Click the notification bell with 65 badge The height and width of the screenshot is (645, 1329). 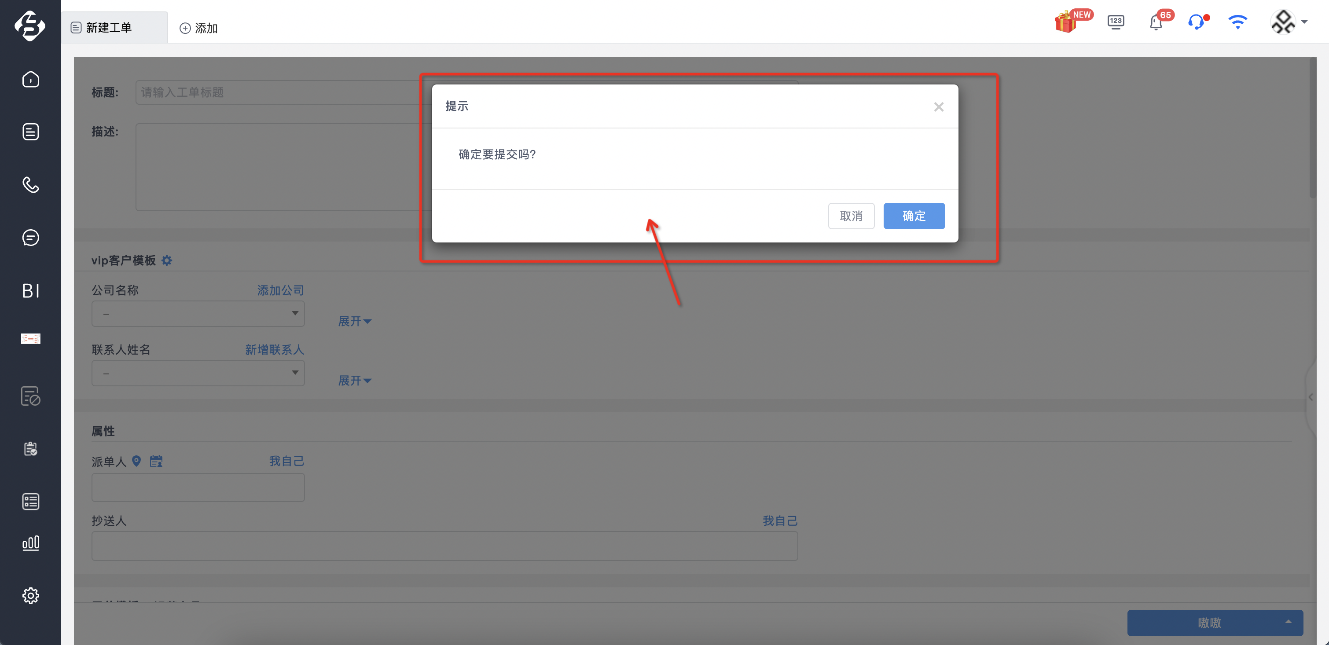[1156, 22]
